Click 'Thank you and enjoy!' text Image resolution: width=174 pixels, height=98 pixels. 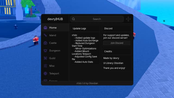(114, 68)
